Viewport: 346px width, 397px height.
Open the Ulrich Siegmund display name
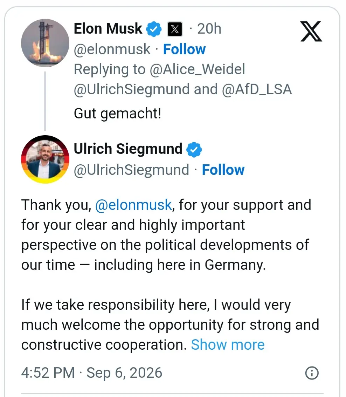(x=128, y=149)
